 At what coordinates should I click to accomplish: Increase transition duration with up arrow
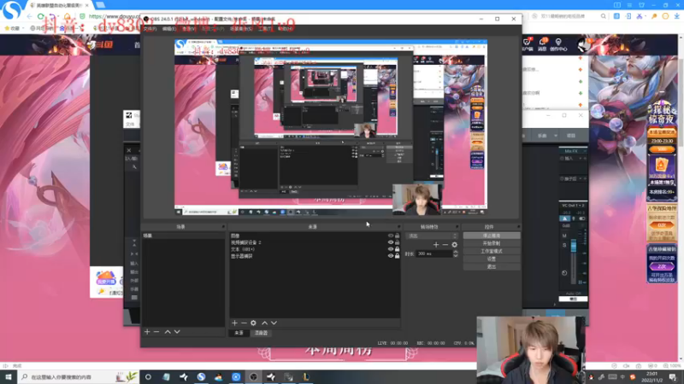tap(456, 252)
